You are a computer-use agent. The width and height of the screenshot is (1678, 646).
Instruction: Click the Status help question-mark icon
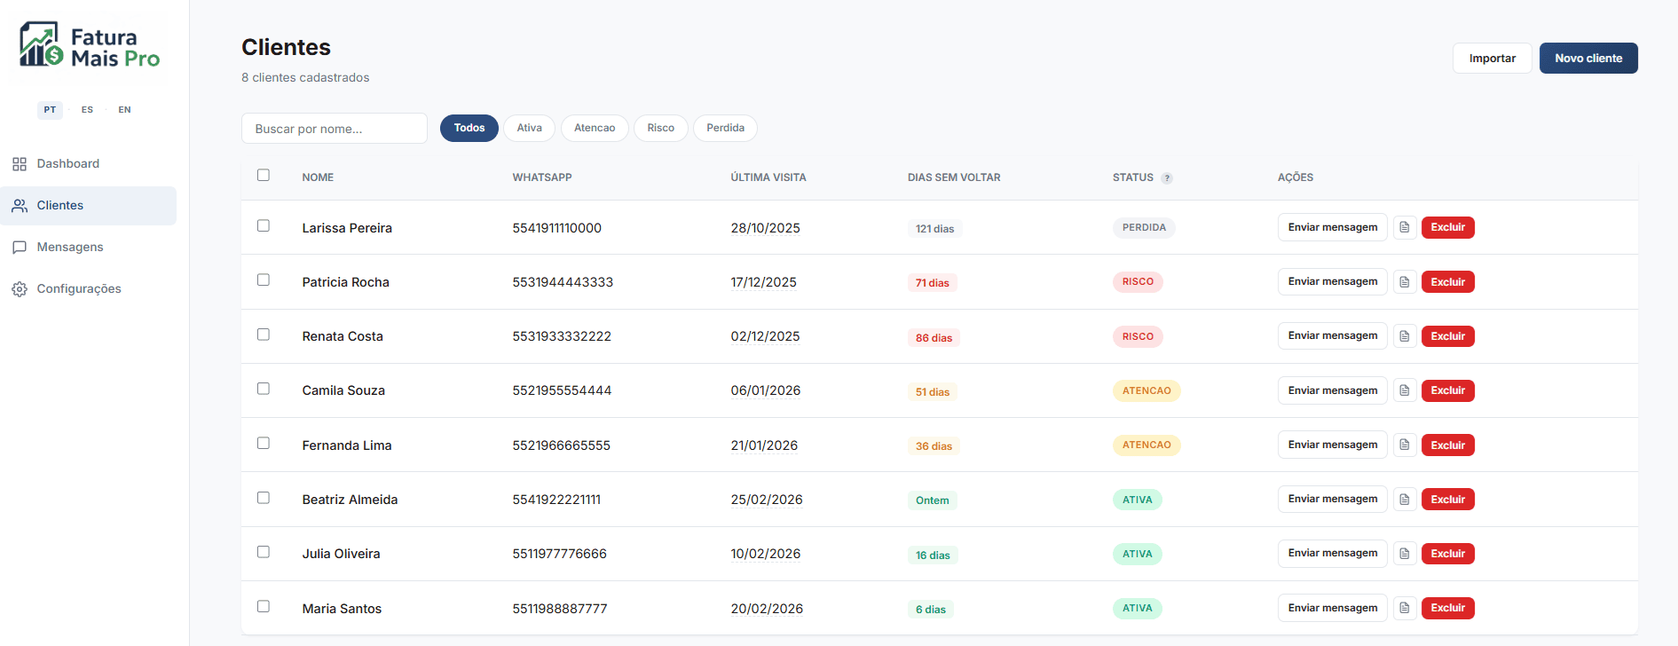tap(1167, 178)
